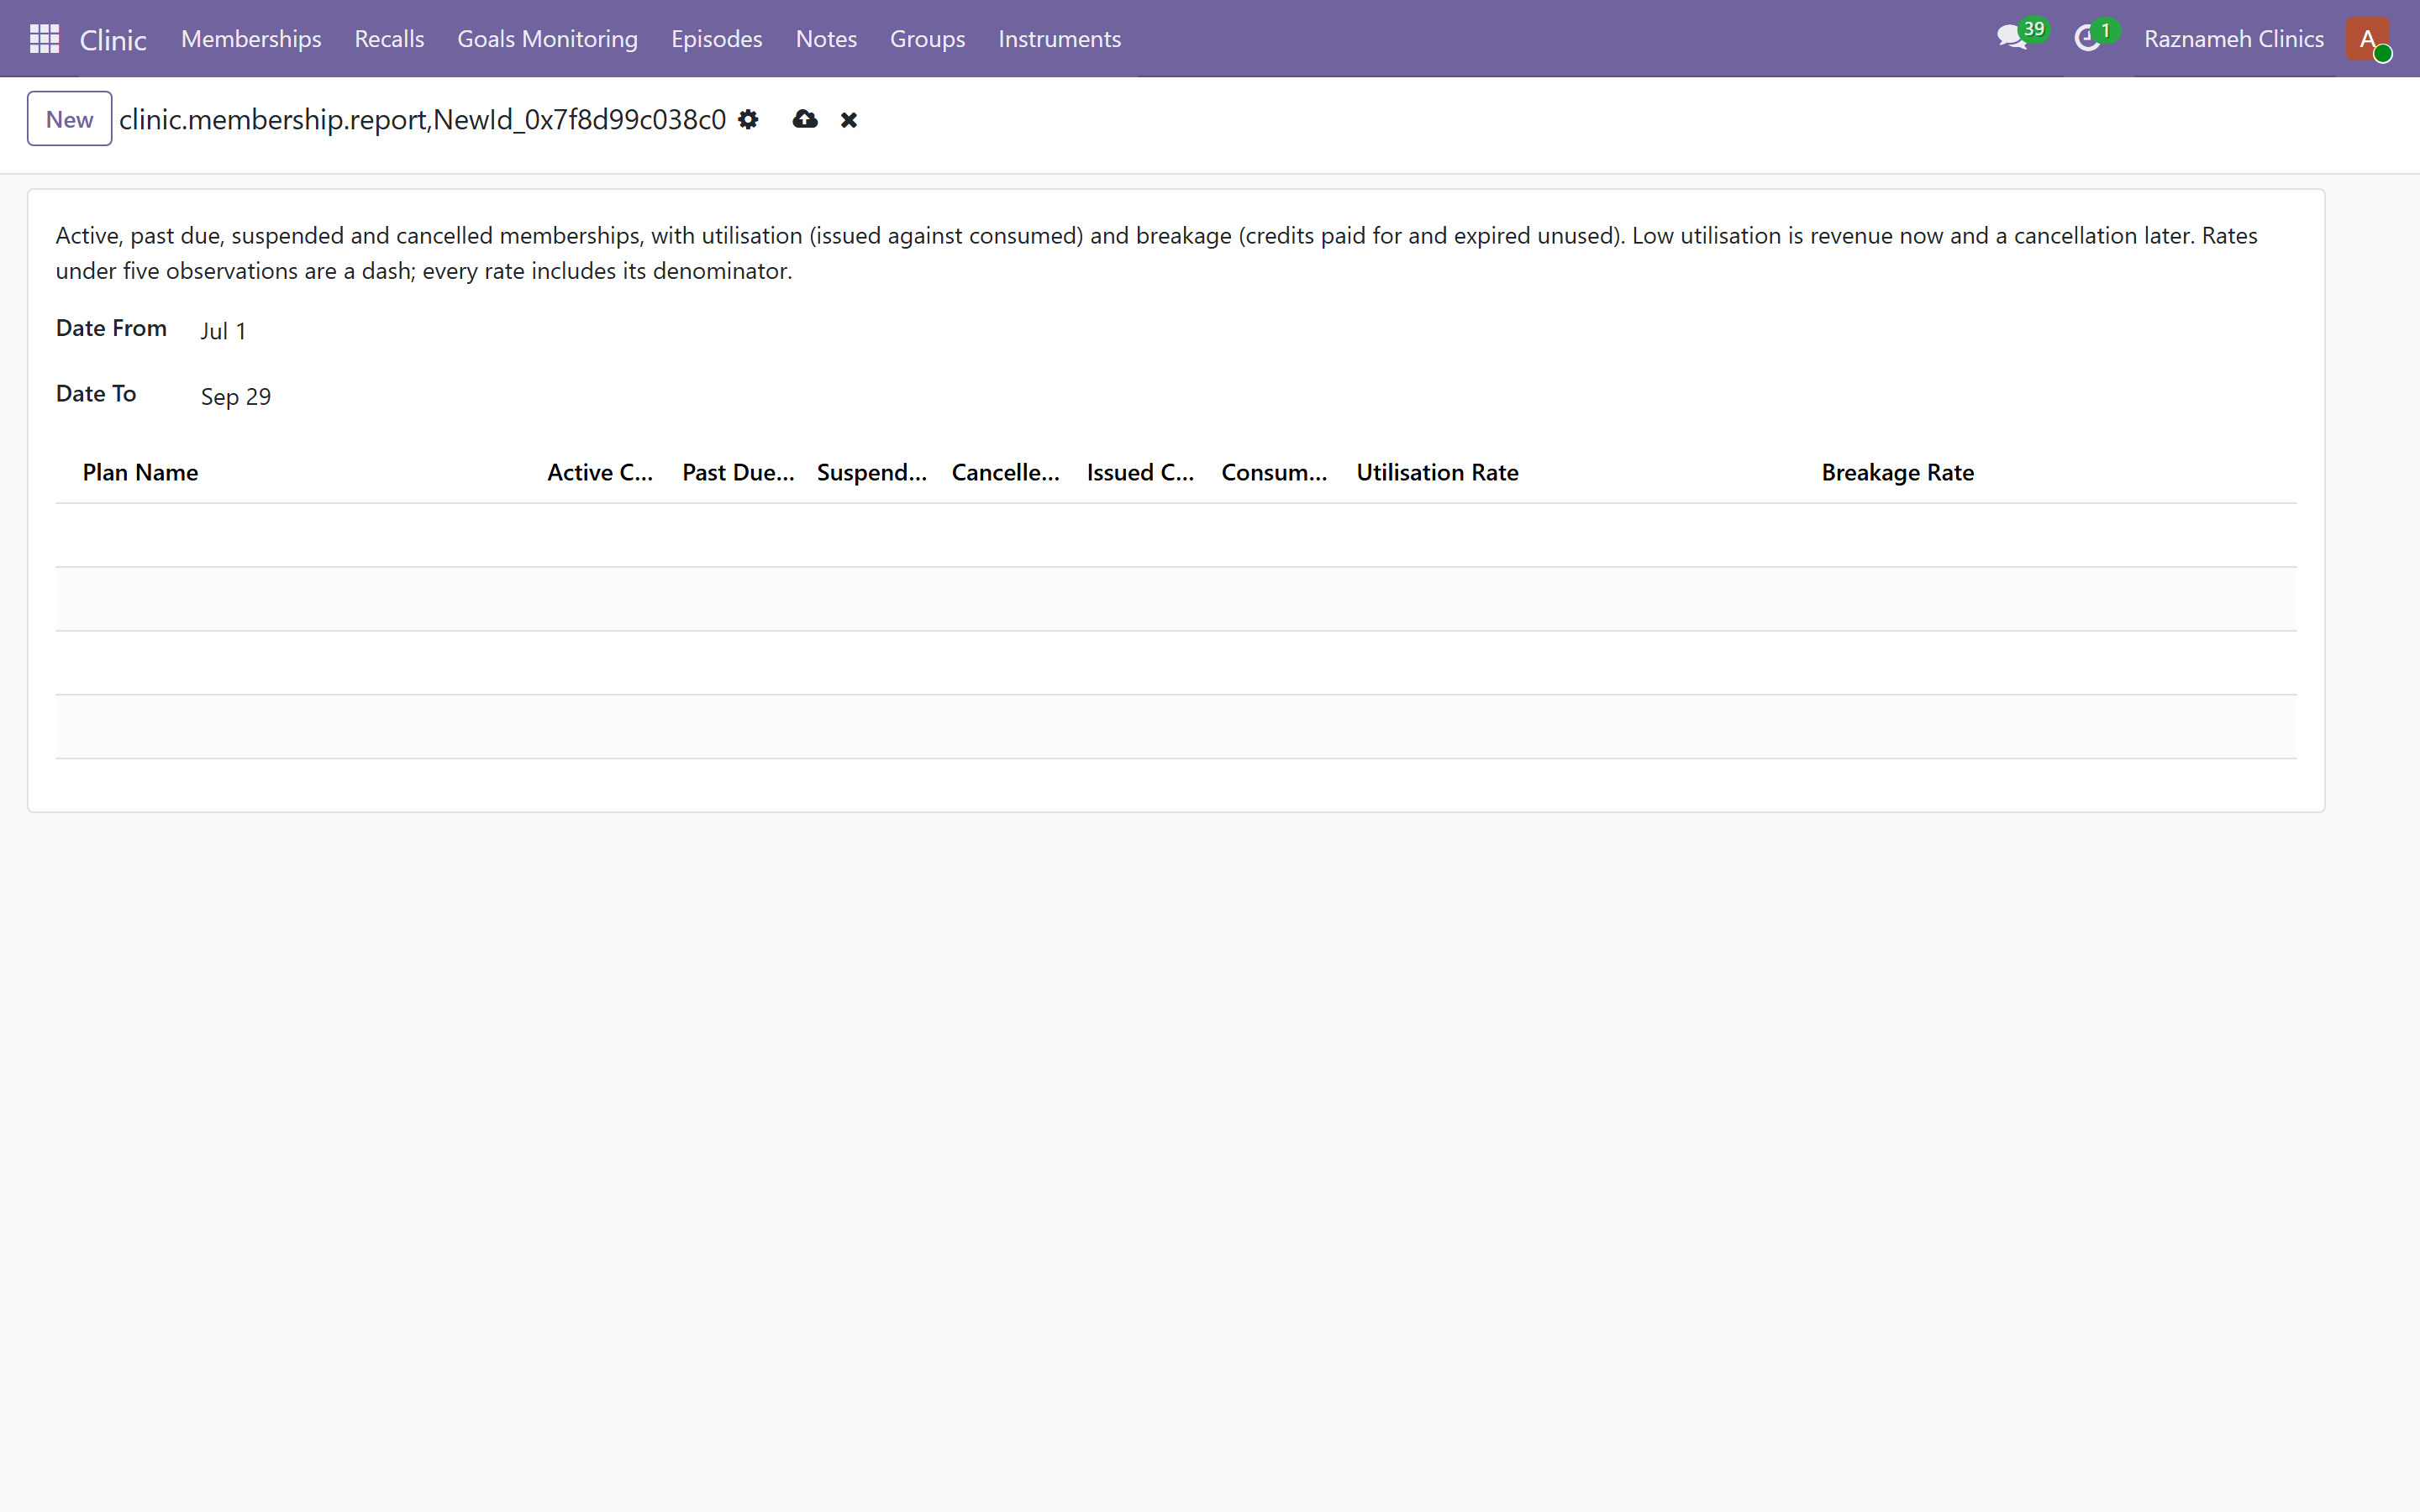Open the Episodes menu
The height and width of the screenshot is (1512, 2420).
coord(716,39)
